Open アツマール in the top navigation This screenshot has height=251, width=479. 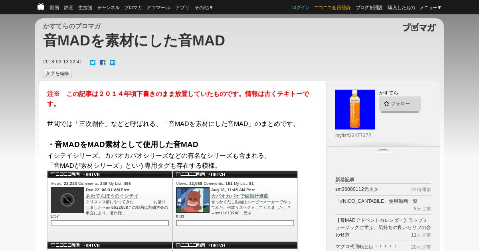click(158, 8)
